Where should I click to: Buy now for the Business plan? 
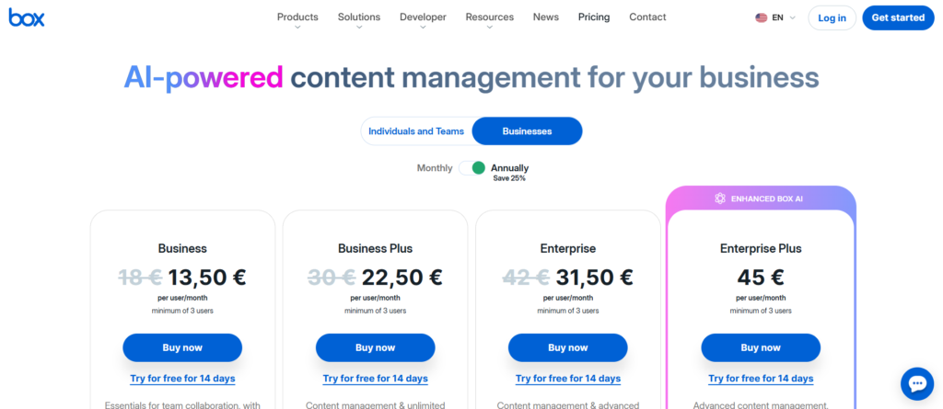182,347
